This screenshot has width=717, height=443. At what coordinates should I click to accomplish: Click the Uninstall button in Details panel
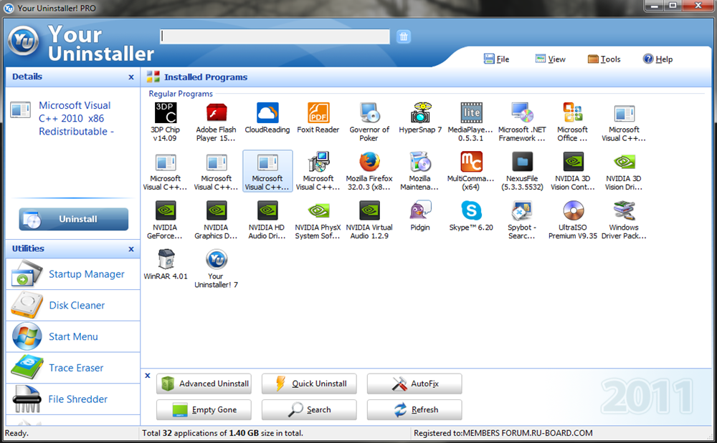(x=74, y=219)
